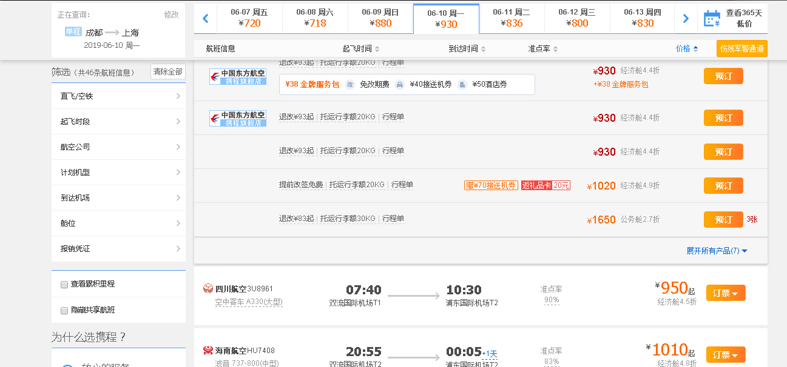
Task: Open 订票 dropdown for 海南航空 HU7408
Action: [x=726, y=355]
